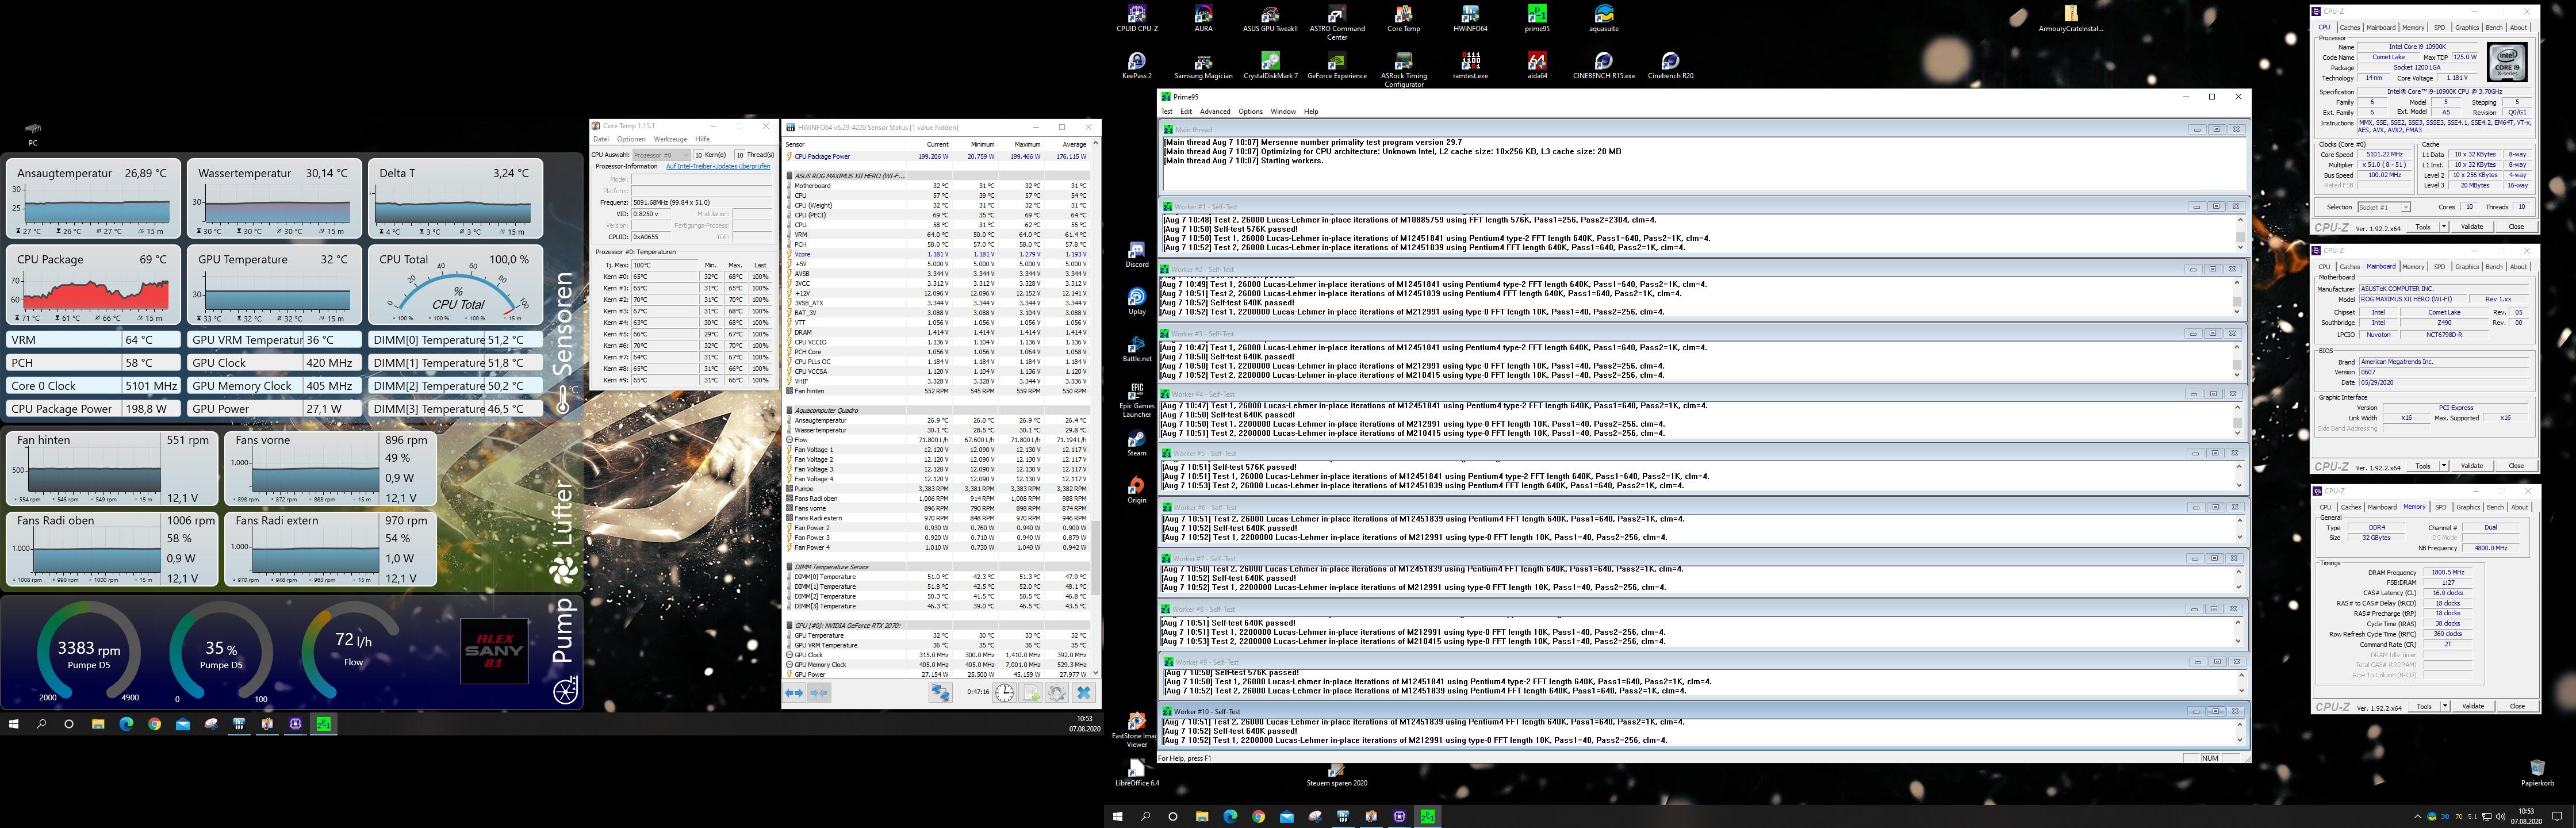2576x828 pixels.
Task: Open ASUS GPU TweakII desktop shortcut
Action: [1270, 18]
